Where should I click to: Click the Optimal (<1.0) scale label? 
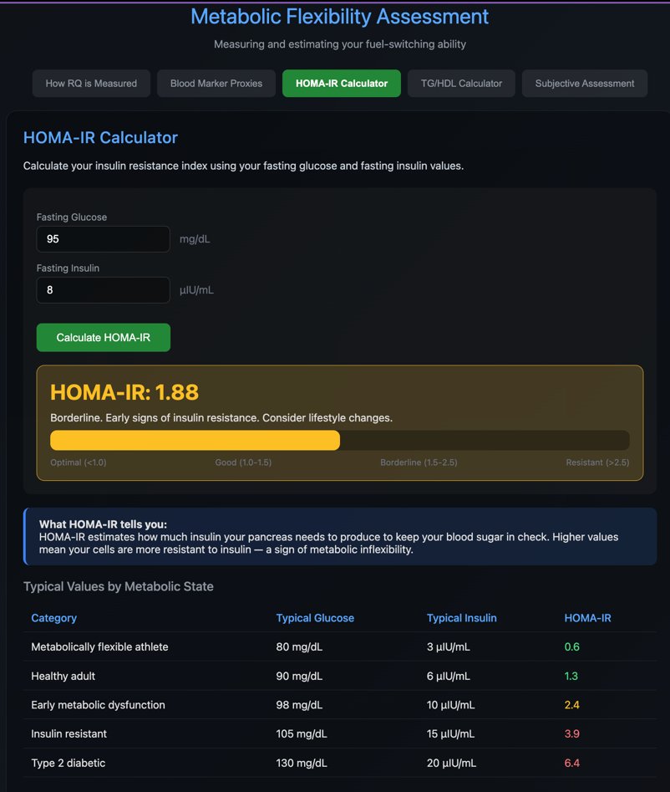pyautogui.click(x=79, y=462)
